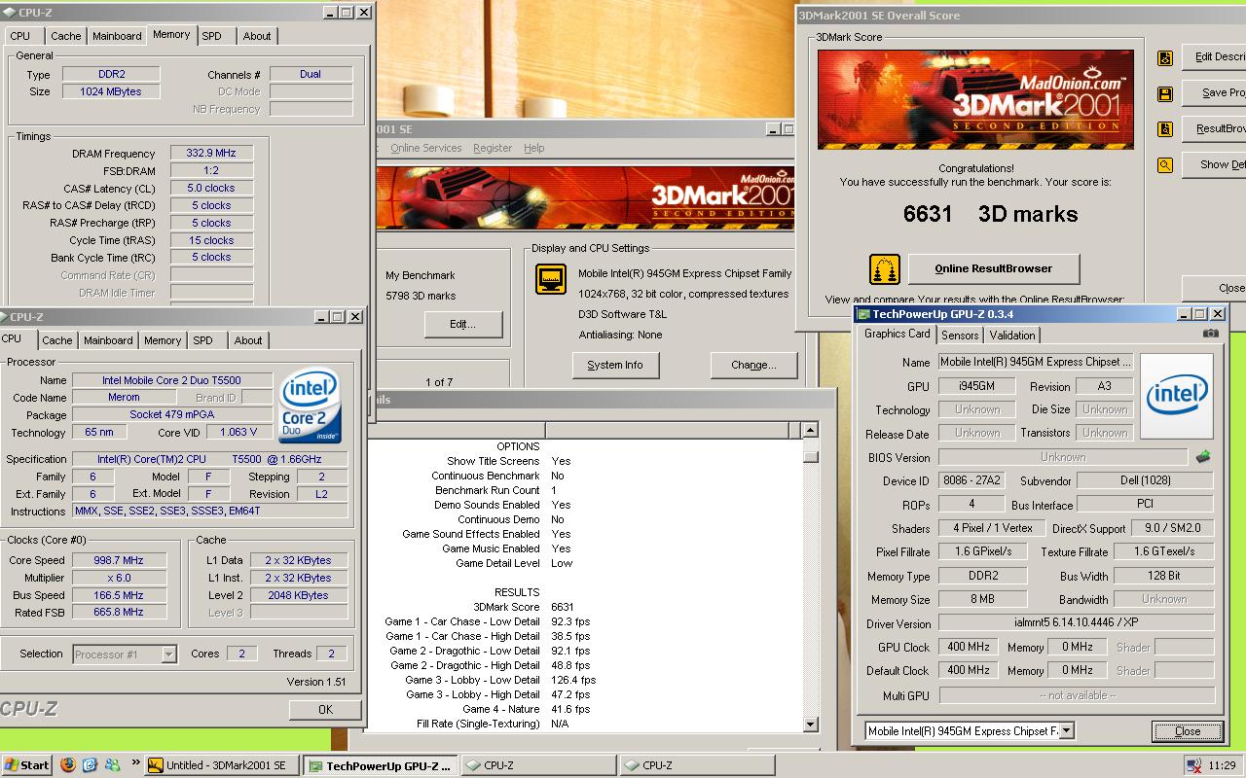The width and height of the screenshot is (1246, 778).
Task: Click OK in the lower CPU-Z window
Action: (325, 710)
